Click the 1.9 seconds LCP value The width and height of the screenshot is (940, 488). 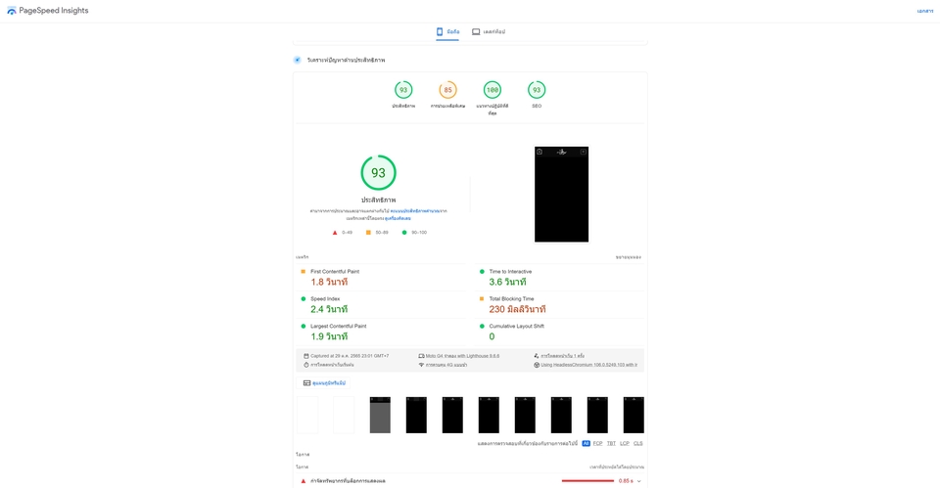[x=329, y=337]
